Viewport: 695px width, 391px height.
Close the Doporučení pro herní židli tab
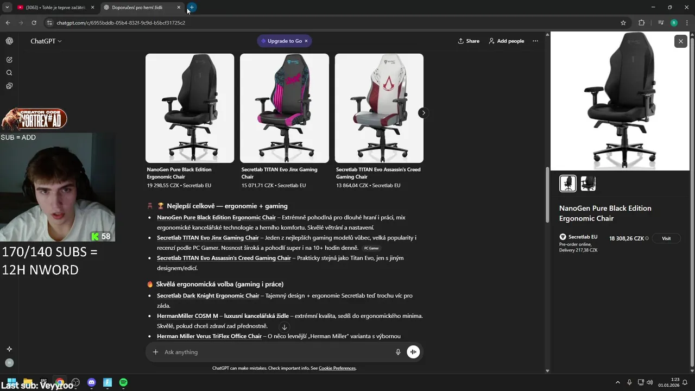pyautogui.click(x=179, y=8)
